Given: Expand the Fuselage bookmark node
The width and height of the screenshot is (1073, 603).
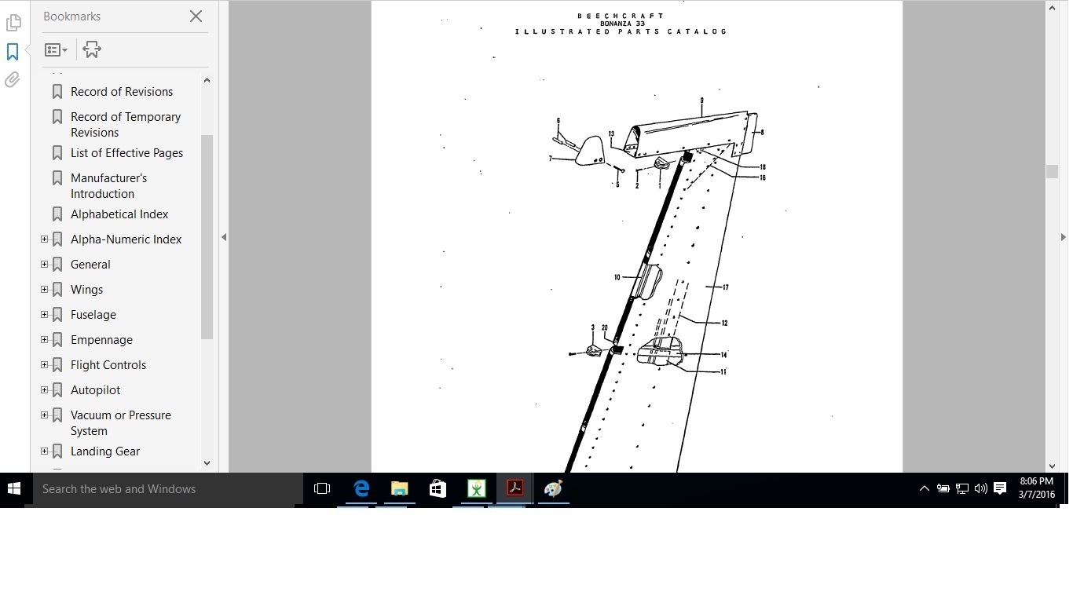Looking at the screenshot, I should (45, 315).
